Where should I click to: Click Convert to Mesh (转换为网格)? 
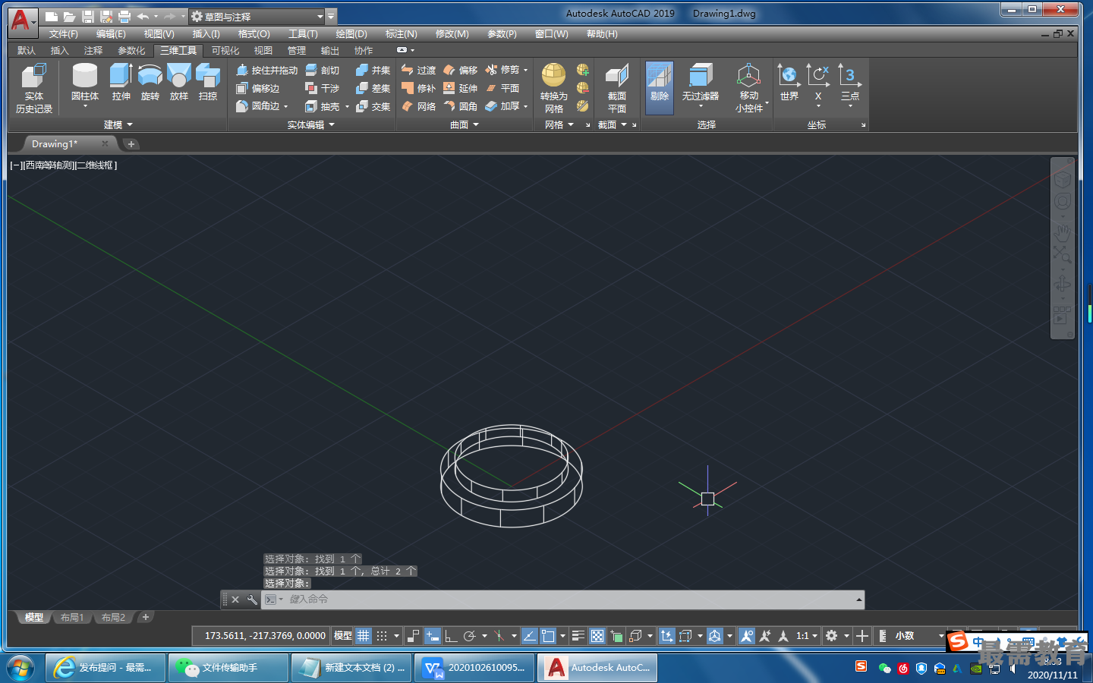(x=553, y=88)
